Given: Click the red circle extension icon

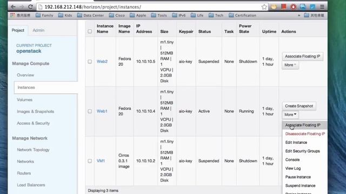Looking at the screenshot, I should click(293, 7).
